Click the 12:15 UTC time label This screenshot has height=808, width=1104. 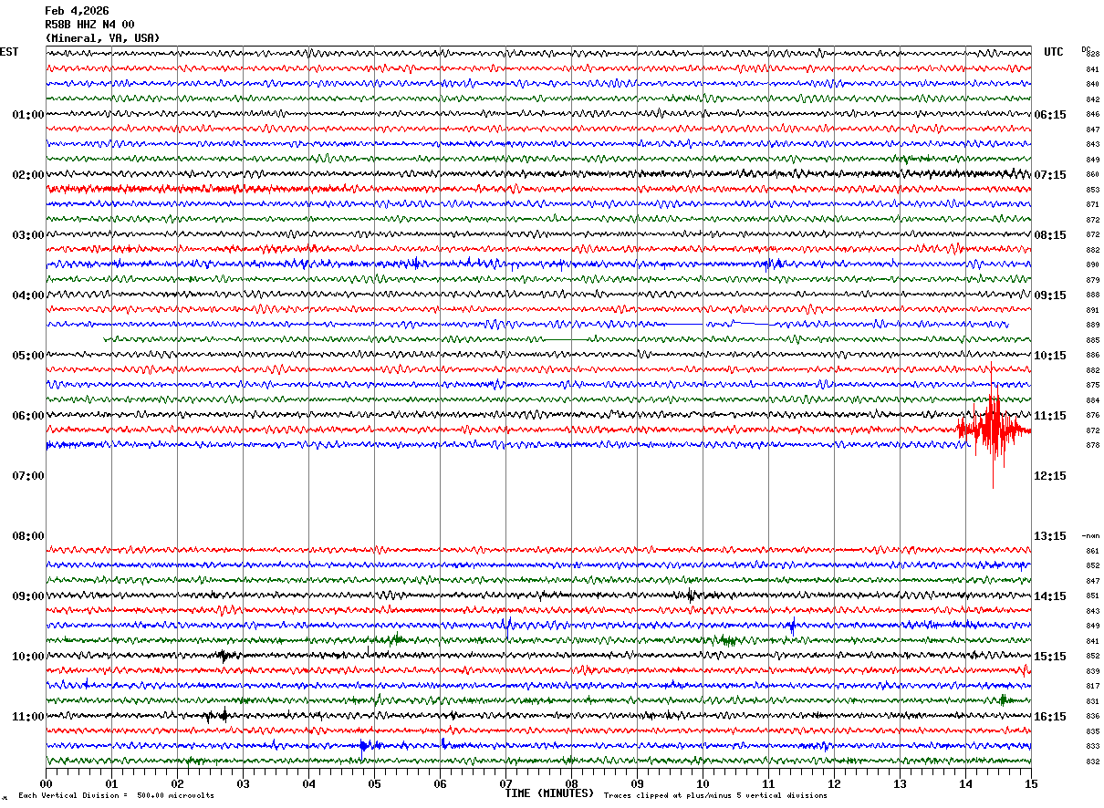point(1050,476)
